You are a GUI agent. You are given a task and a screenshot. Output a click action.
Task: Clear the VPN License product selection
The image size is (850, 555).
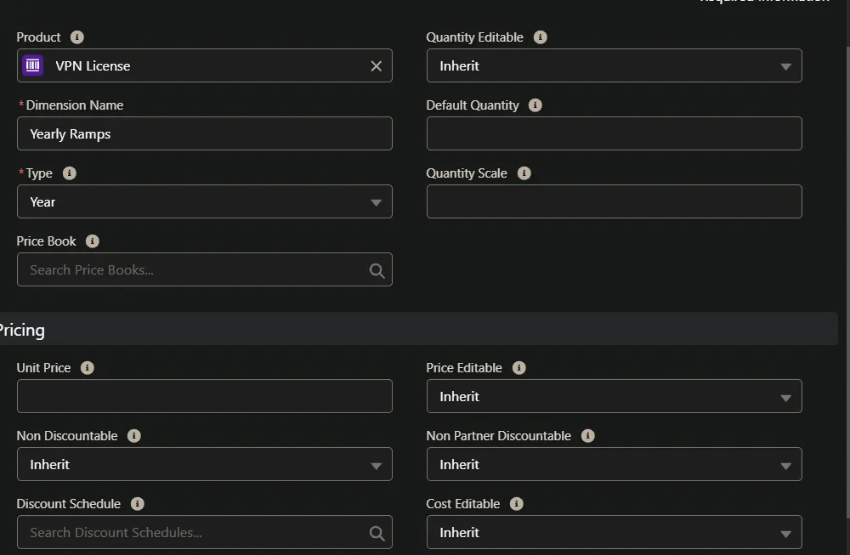pyautogui.click(x=377, y=66)
